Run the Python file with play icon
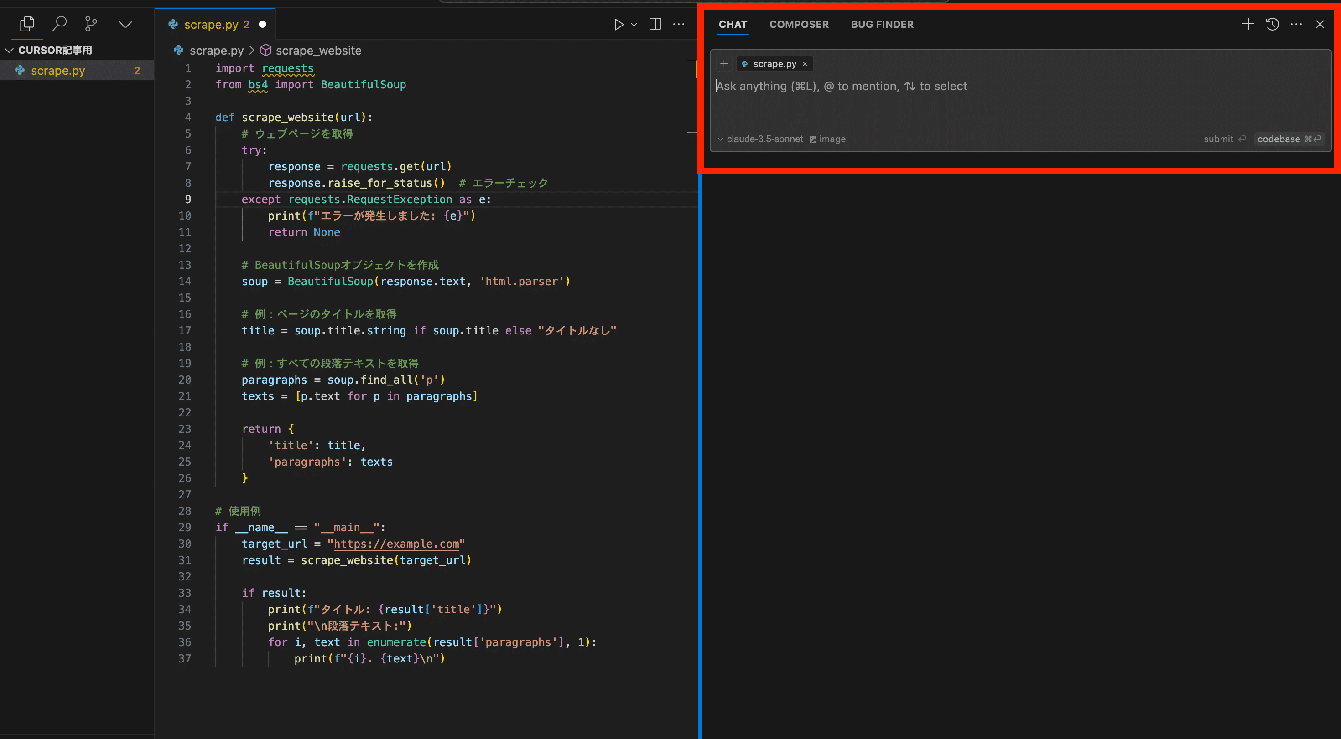The image size is (1341, 739). [x=619, y=25]
